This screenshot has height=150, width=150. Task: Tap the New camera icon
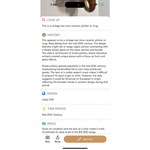(x=48, y=137)
